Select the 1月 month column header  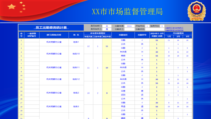click(x=169, y=37)
